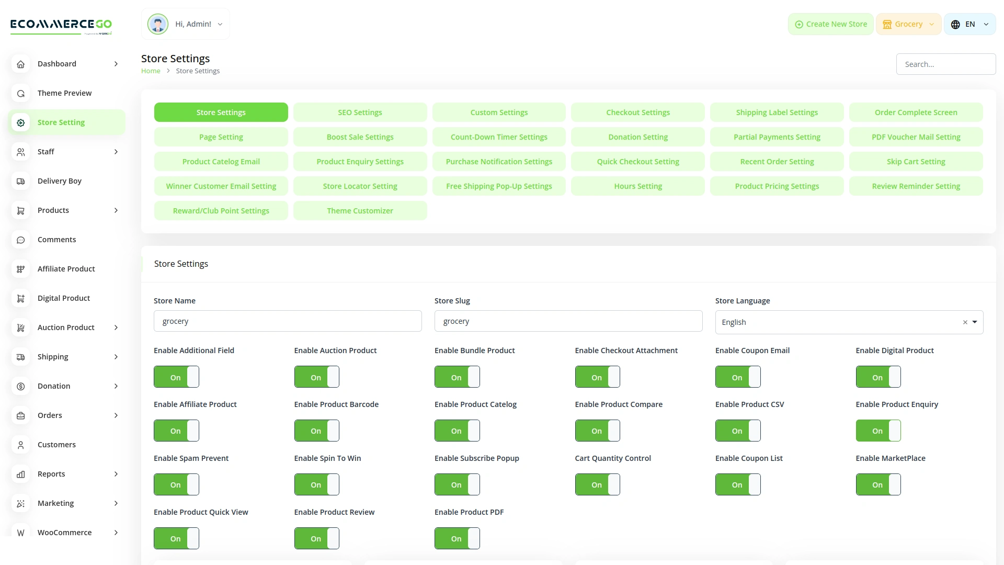Viewport: 1004px width, 565px height.
Task: Open the Dashboard home icon
Action: [x=20, y=64]
